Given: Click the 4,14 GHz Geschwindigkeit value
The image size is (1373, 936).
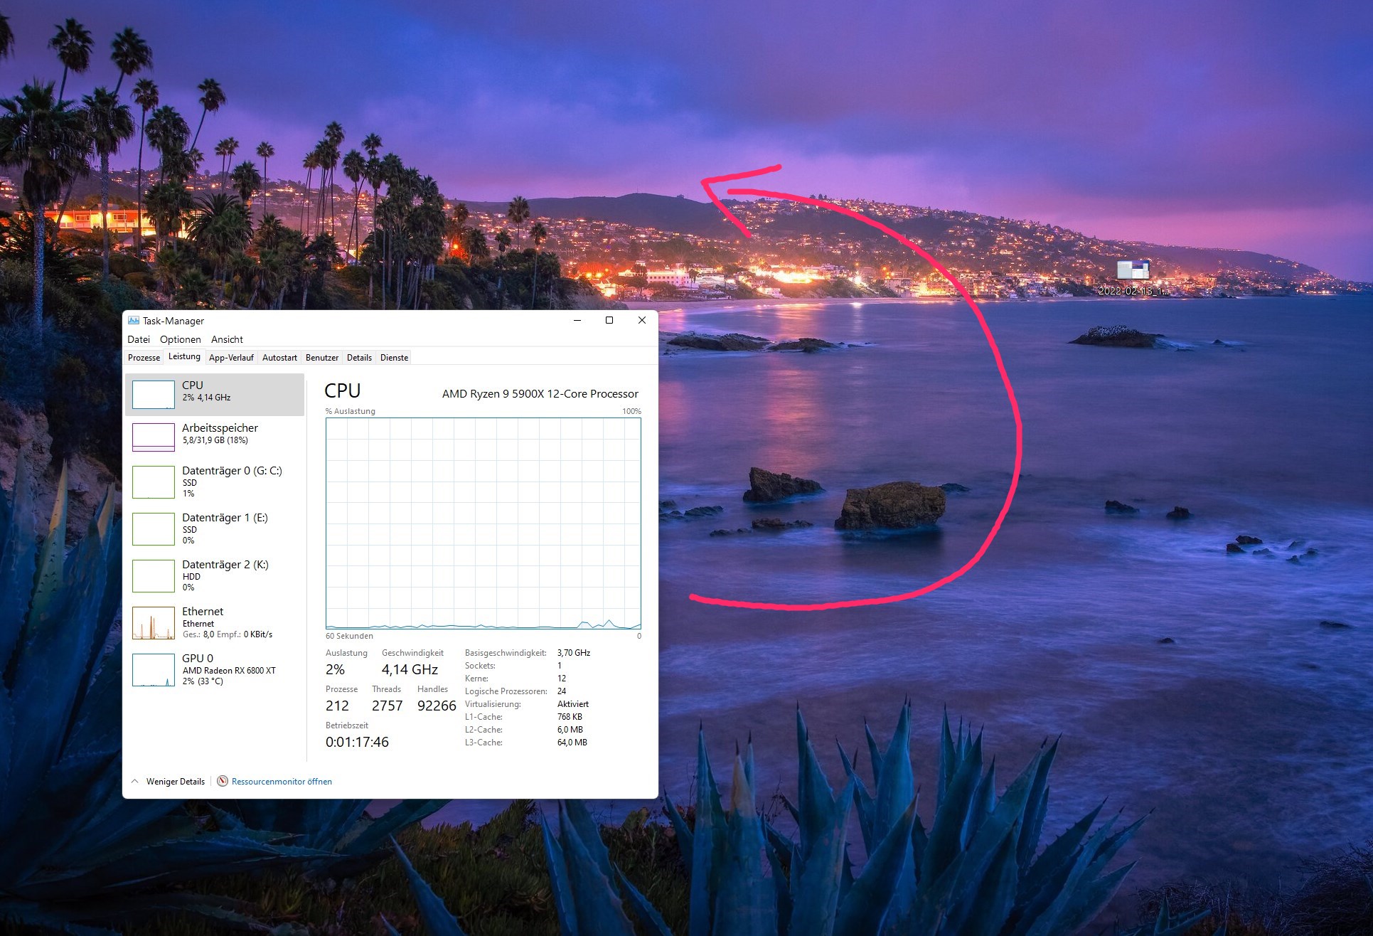Looking at the screenshot, I should [410, 669].
